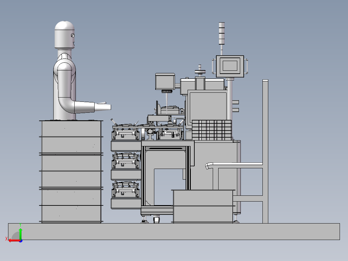Image resolution: width=348 pixels, height=261 pixels.
Task: Select the robot's shoulder joint
Action: click(65, 67)
